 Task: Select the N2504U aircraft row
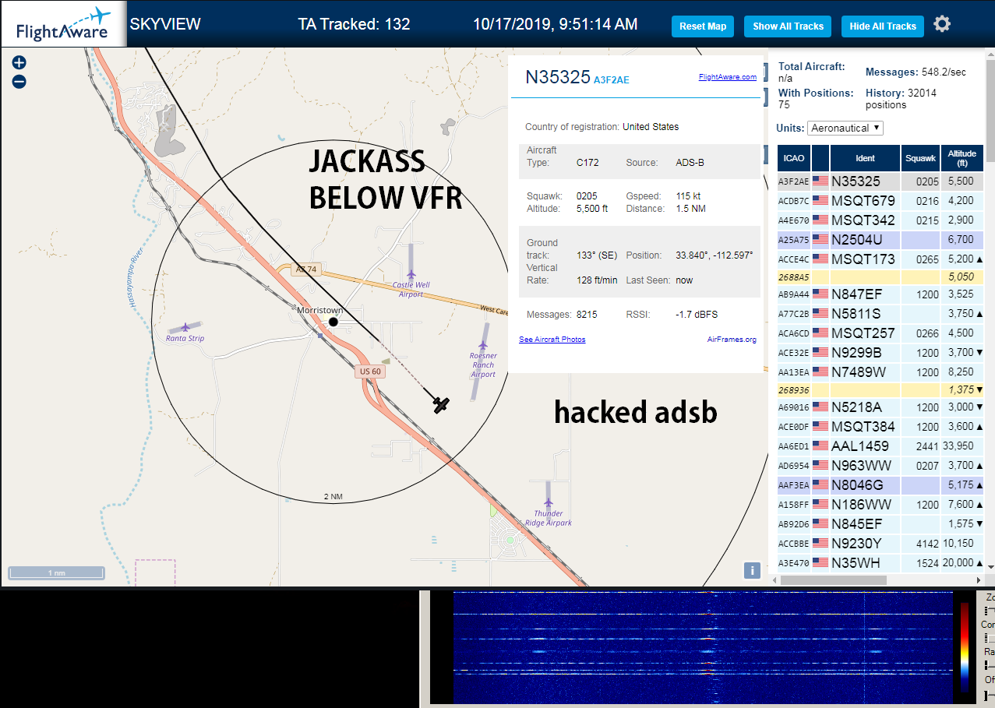pyautogui.click(x=880, y=239)
